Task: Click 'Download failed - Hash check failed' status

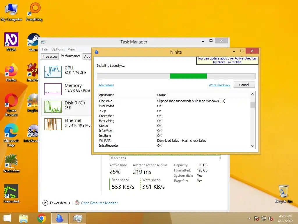Action: pyautogui.click(x=182, y=141)
